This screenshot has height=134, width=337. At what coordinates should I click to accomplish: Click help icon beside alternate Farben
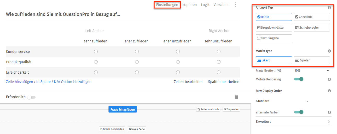(x=329, y=112)
